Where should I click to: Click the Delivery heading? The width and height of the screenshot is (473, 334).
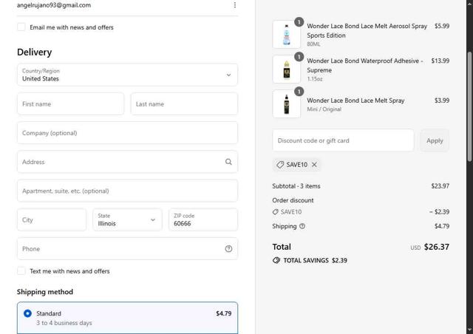point(35,52)
